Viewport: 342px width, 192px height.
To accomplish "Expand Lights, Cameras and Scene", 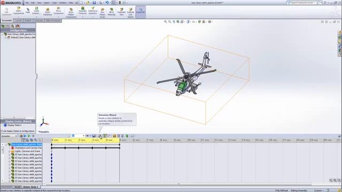I will (9, 151).
